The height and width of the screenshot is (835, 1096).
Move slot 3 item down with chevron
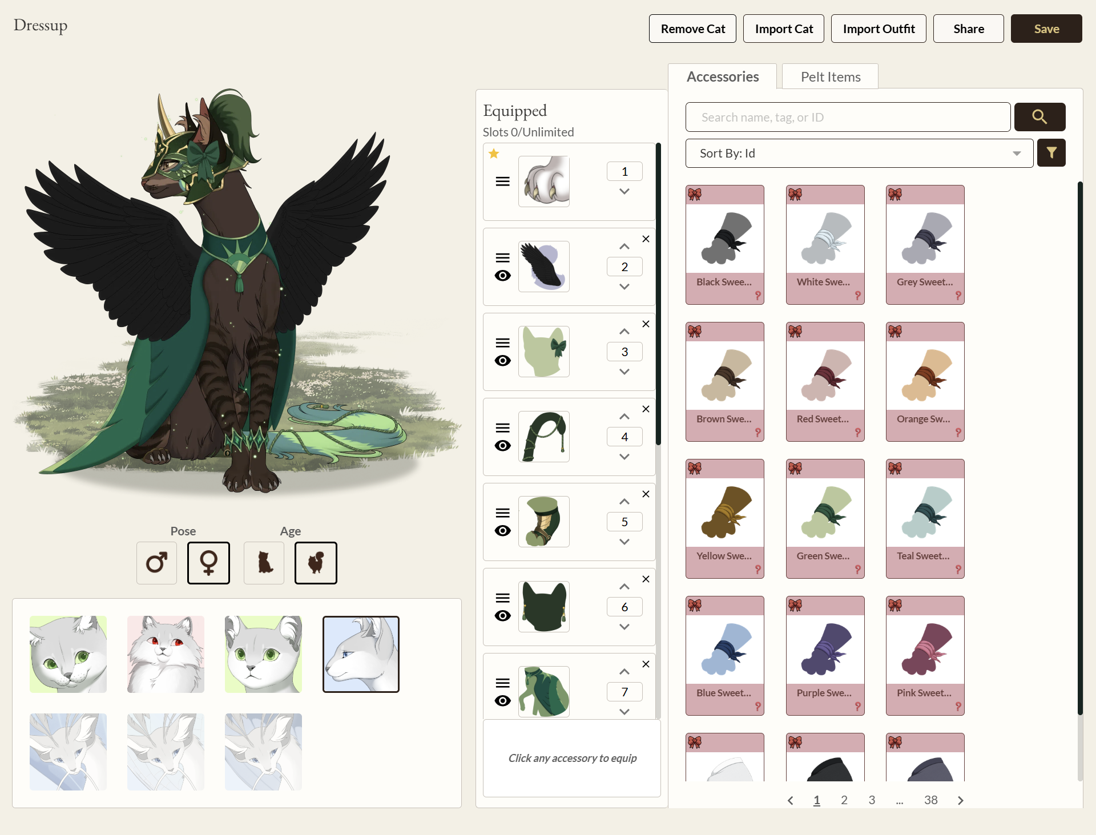click(624, 372)
